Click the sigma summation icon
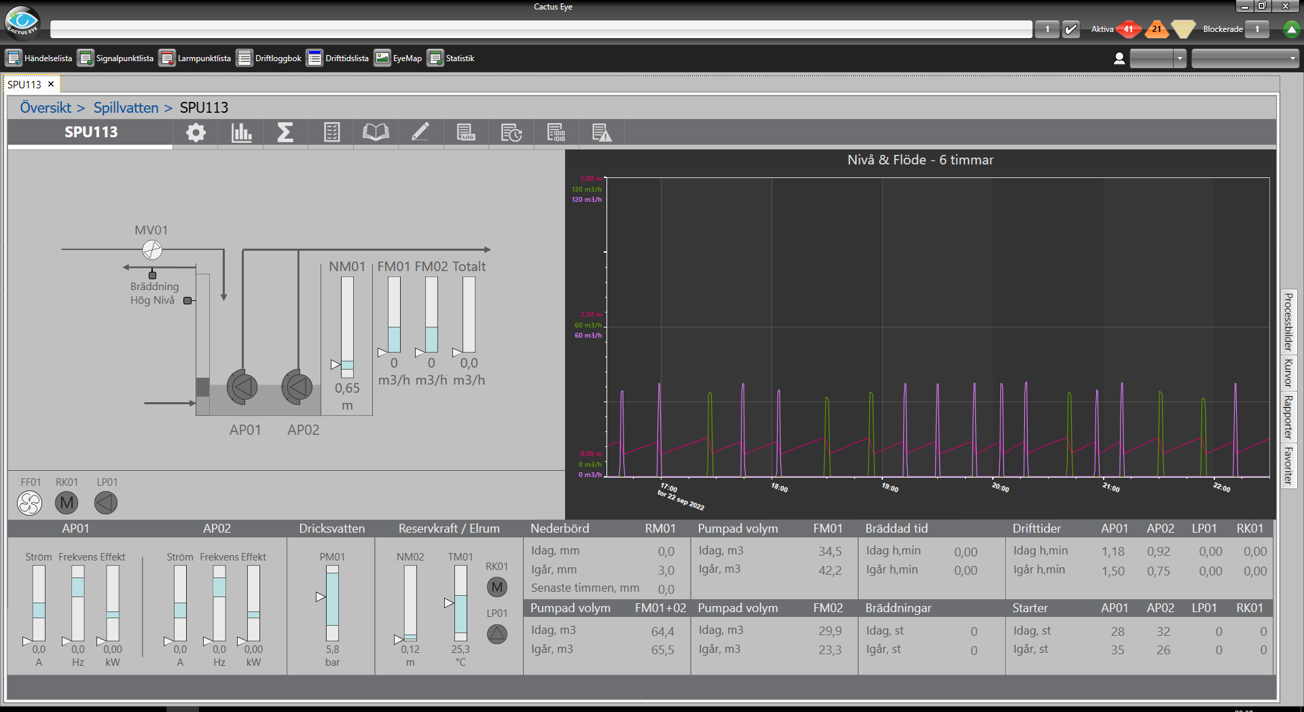1304x712 pixels. pyautogui.click(x=285, y=132)
